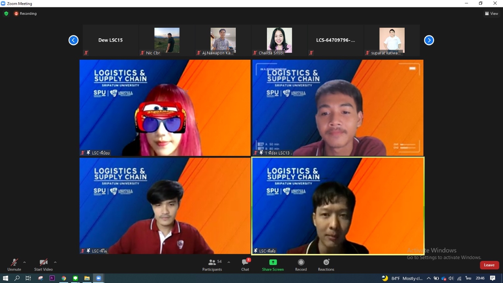Expand arrow next to Participants
This screenshot has width=503, height=283.
[229, 262]
